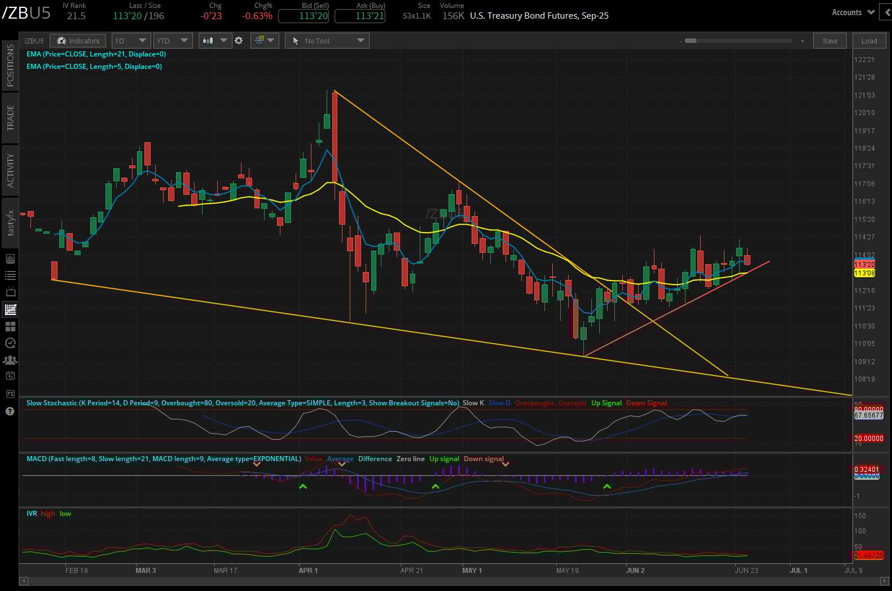This screenshot has width=892, height=591.
Task: Open the candlestick chart style dropdown
Action: click(215, 41)
